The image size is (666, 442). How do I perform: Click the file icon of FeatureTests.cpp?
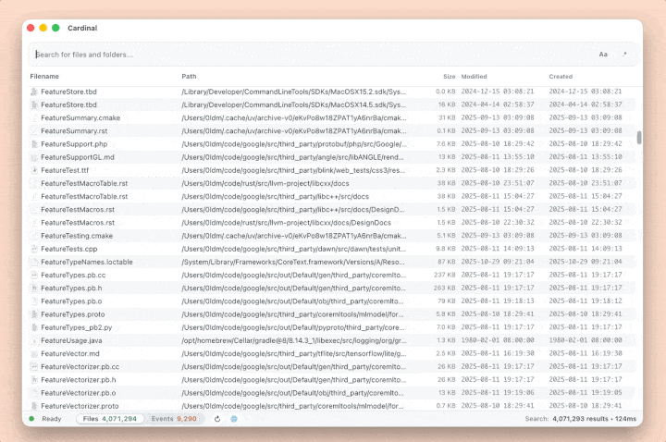34,249
